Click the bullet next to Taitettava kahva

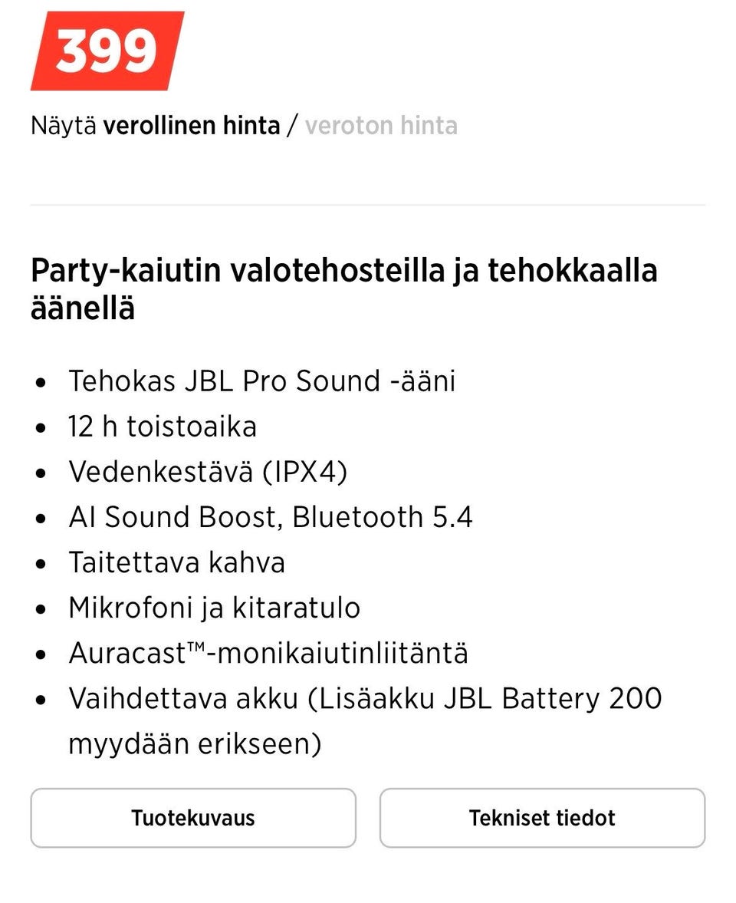[42, 563]
